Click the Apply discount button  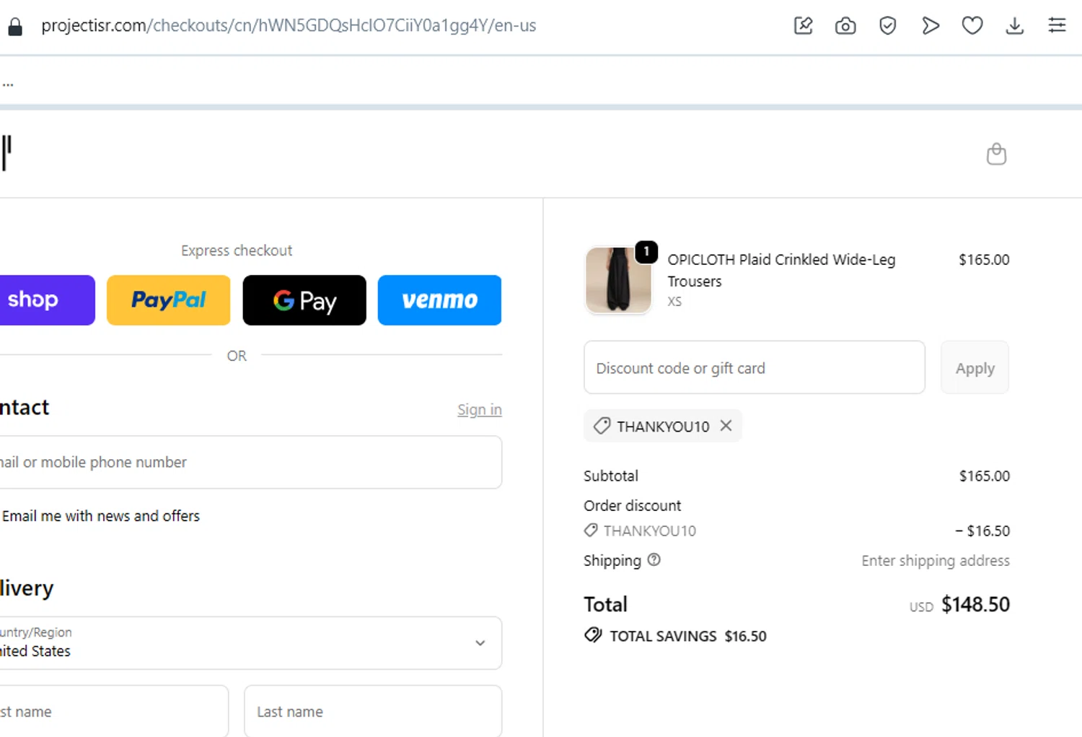tap(975, 367)
